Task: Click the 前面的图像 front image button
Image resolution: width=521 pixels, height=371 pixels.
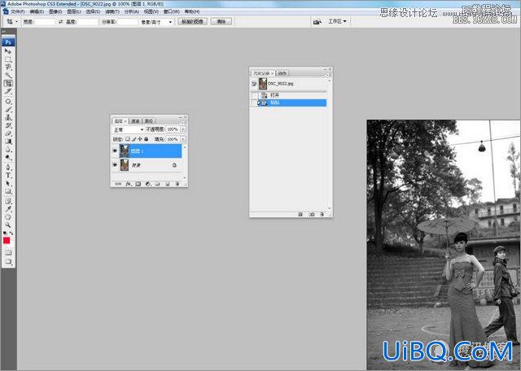Action: pyautogui.click(x=192, y=21)
